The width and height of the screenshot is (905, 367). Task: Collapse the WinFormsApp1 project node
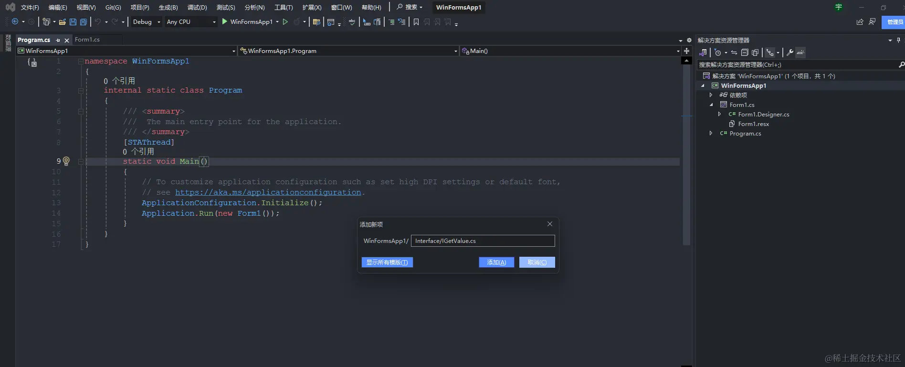[703, 86]
